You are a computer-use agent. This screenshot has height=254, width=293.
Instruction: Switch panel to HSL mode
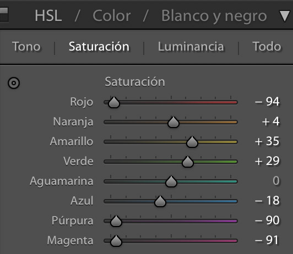(x=48, y=16)
